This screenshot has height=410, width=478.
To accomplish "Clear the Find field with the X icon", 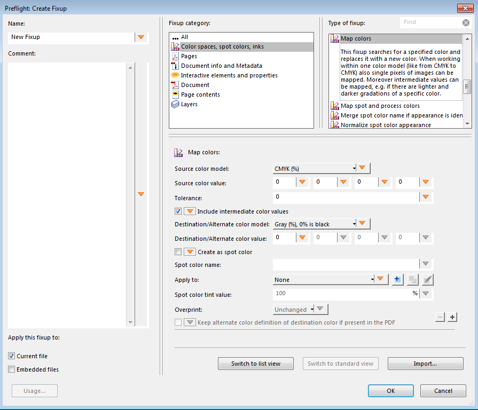I will click(466, 22).
